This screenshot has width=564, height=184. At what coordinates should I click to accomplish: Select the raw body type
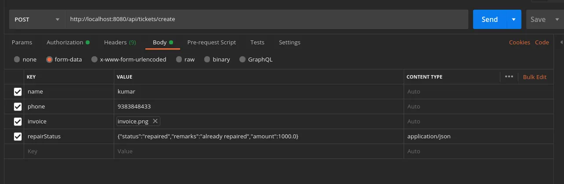pyautogui.click(x=179, y=59)
